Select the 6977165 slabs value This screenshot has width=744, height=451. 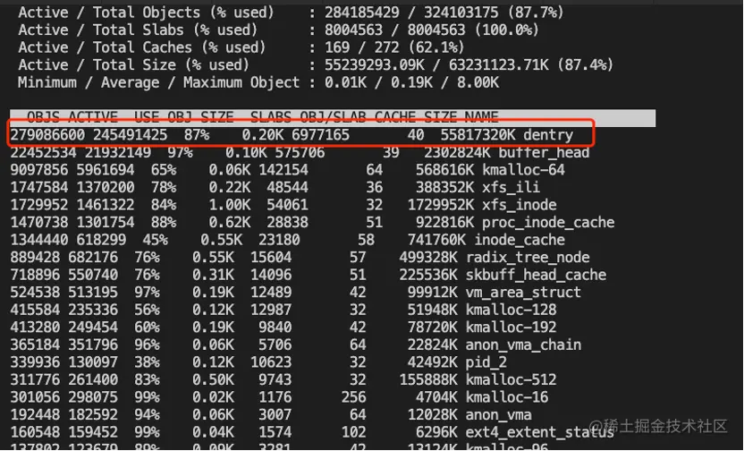pos(320,135)
